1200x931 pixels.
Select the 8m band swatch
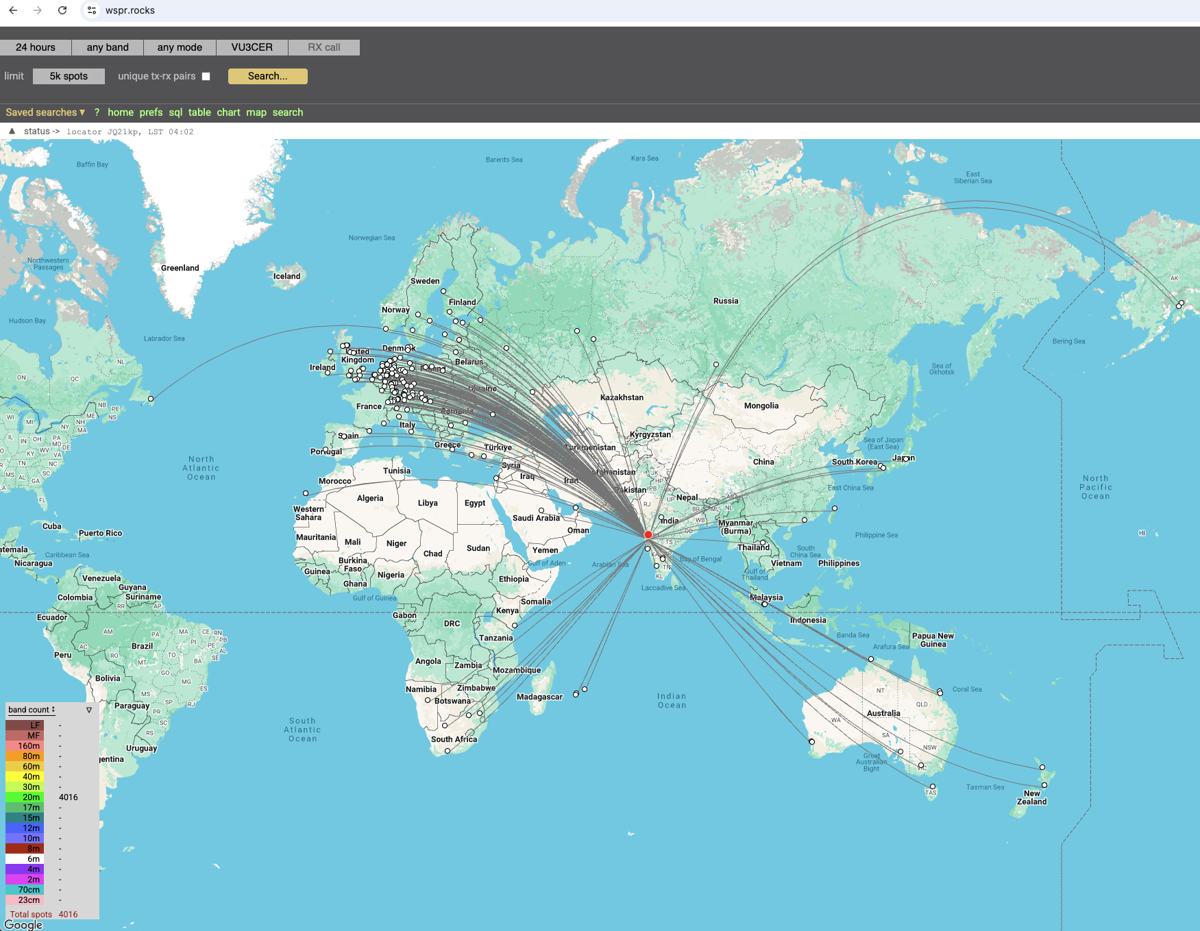click(25, 849)
